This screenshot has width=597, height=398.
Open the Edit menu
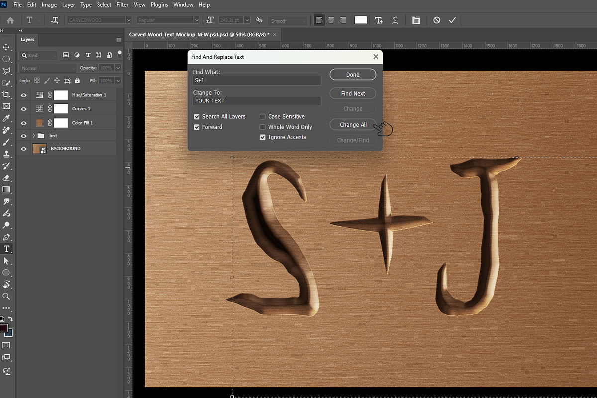32,5
